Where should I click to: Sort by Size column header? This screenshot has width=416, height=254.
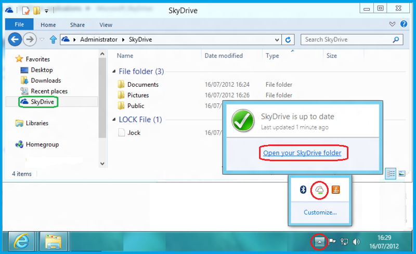click(x=331, y=56)
